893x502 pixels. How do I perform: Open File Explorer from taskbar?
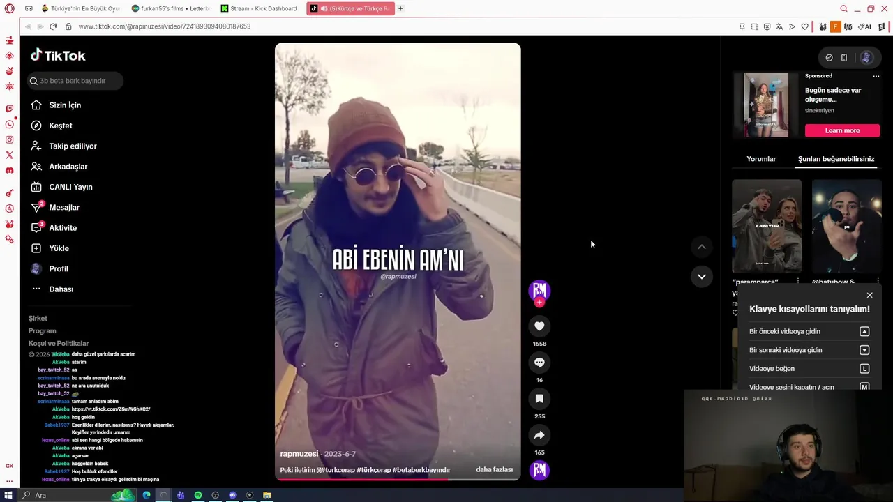point(267,495)
